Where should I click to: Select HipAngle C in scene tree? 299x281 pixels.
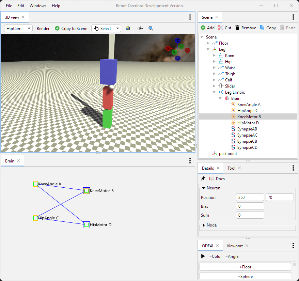(248, 111)
